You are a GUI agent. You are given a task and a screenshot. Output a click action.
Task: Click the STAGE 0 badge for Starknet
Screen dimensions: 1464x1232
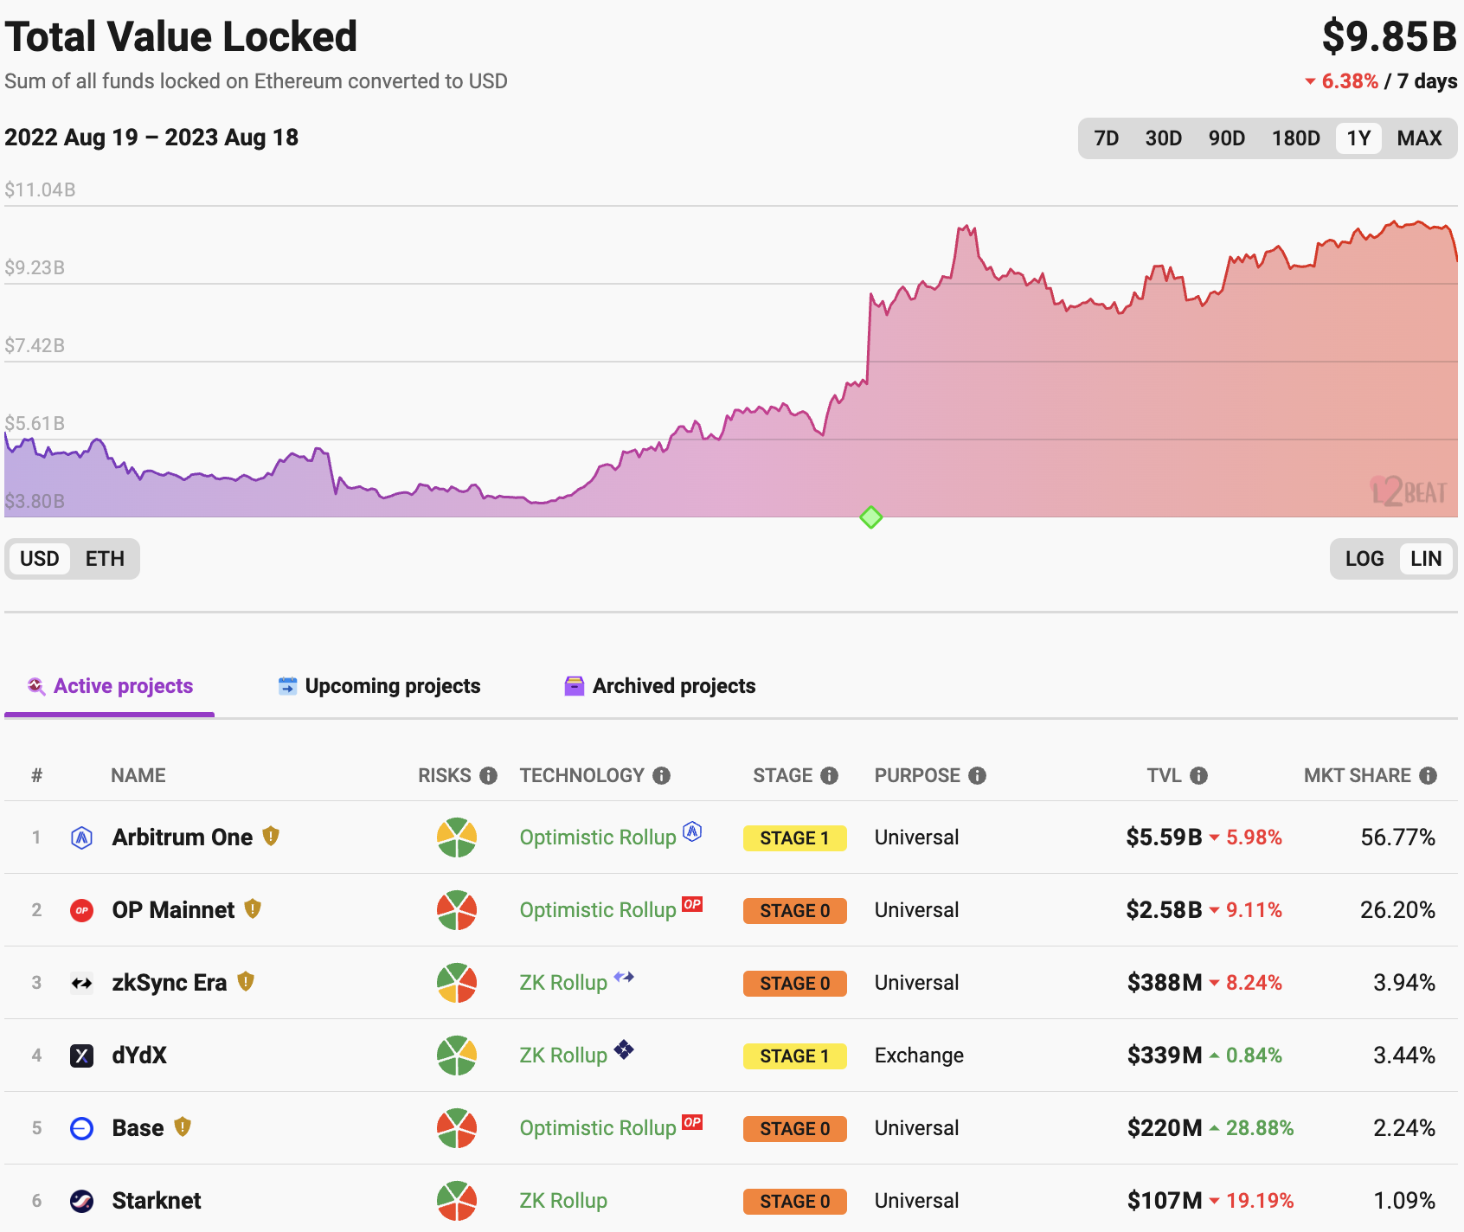795,1202
